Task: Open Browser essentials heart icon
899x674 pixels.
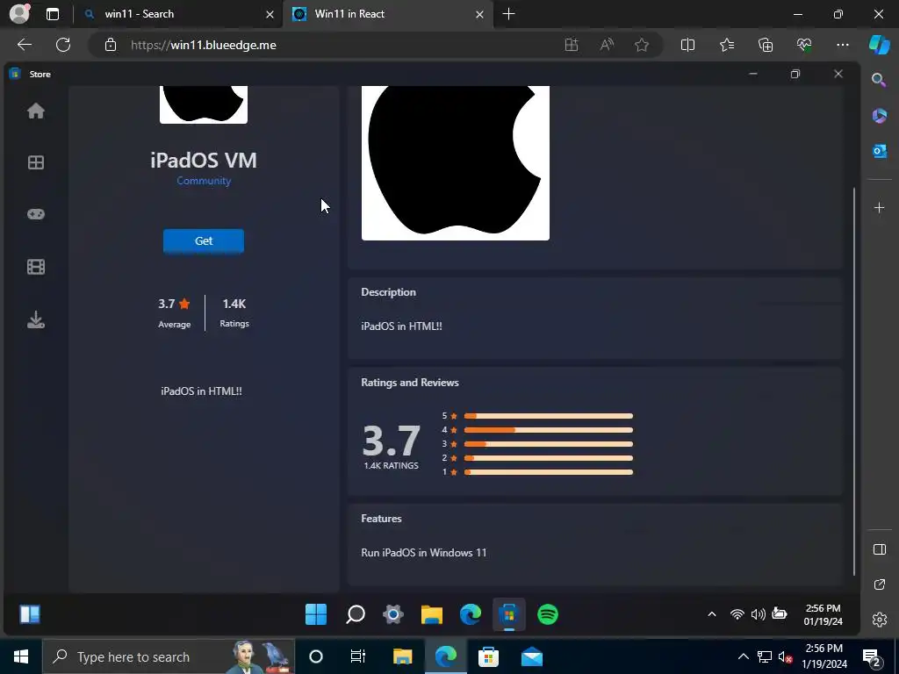Action: pos(804,45)
